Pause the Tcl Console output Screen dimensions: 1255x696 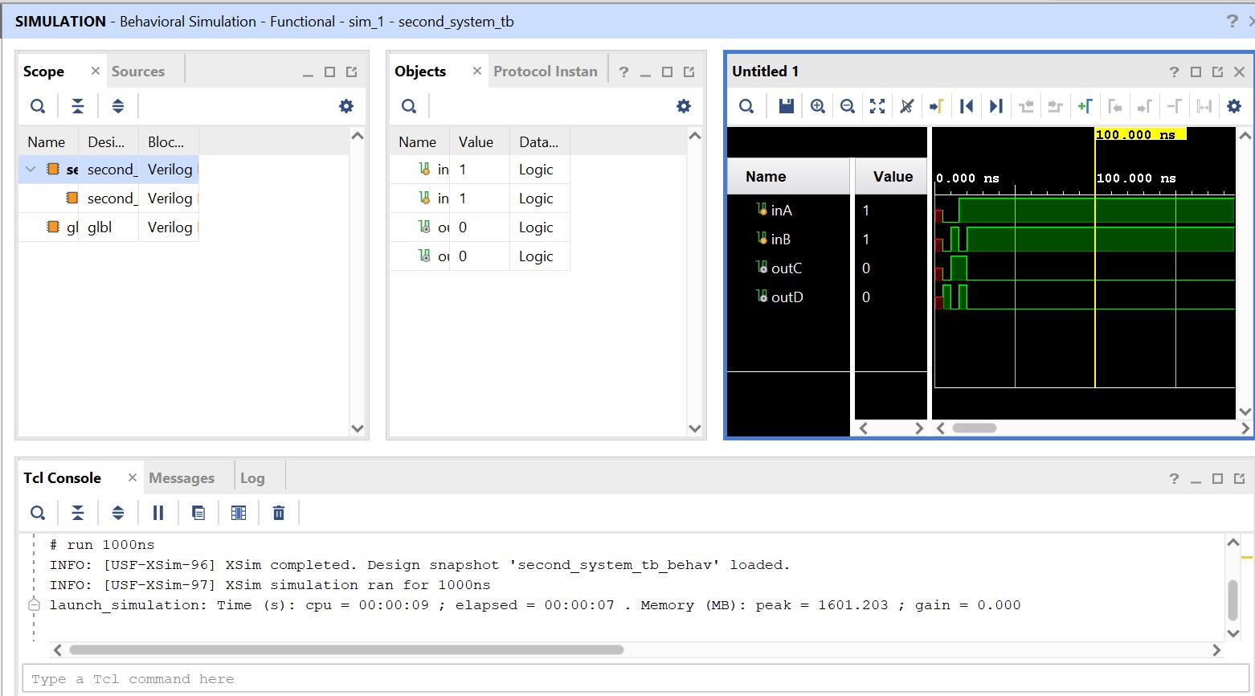click(158, 513)
